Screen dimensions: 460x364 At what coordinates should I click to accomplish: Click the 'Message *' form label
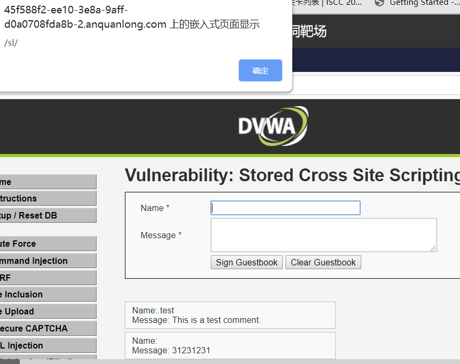click(161, 235)
